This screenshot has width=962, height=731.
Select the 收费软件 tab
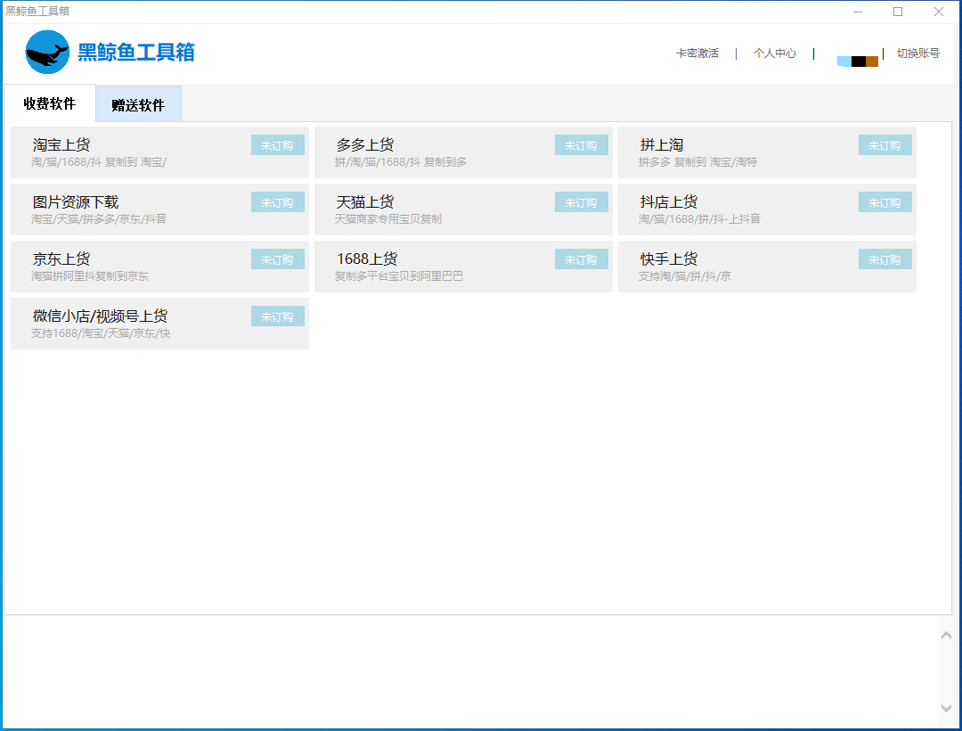point(49,103)
